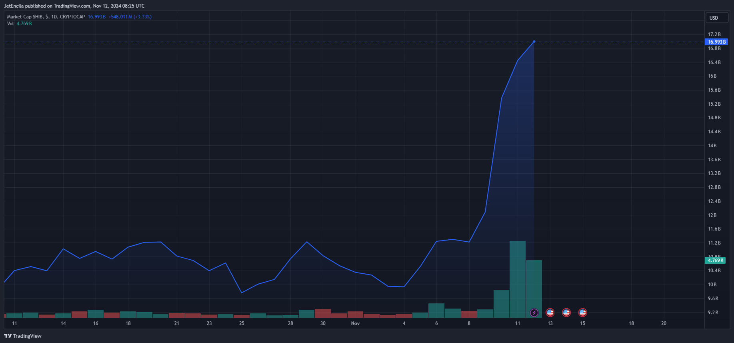This screenshot has height=343, width=734.
Task: Click date 20 at right of time axis
Action: 664,323
